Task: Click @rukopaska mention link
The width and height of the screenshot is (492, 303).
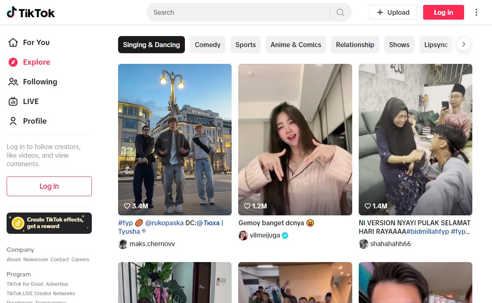Action: (x=164, y=223)
